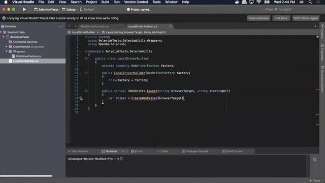Image resolution: width=325 pixels, height=183 pixels.
Task: Click in the terminal prompt line
Action: click(x=95, y=159)
